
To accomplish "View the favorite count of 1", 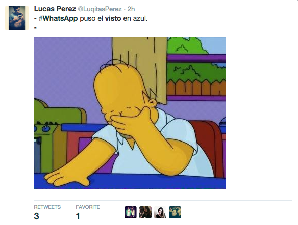I will tap(78, 216).
